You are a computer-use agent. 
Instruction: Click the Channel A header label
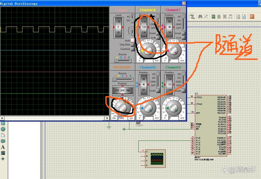(148, 10)
